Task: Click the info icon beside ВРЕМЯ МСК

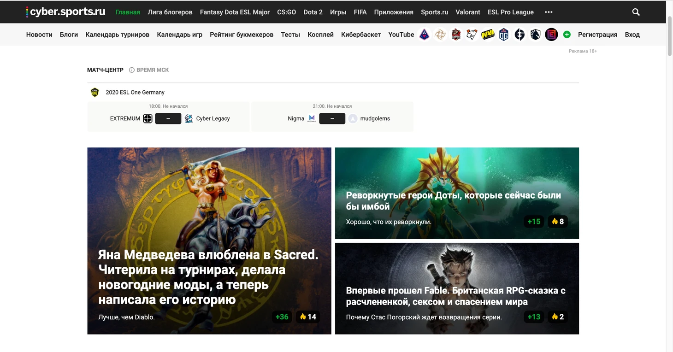Action: pyautogui.click(x=131, y=70)
